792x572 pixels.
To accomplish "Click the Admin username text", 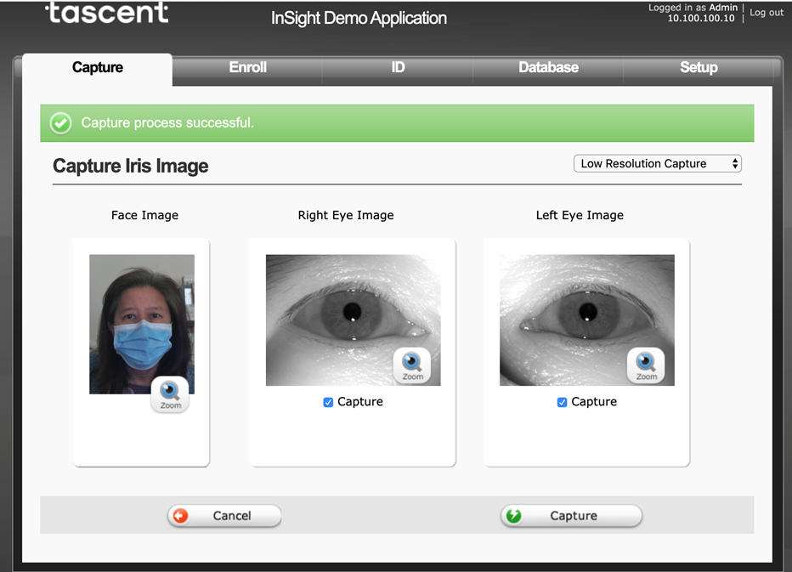I will pyautogui.click(x=723, y=8).
